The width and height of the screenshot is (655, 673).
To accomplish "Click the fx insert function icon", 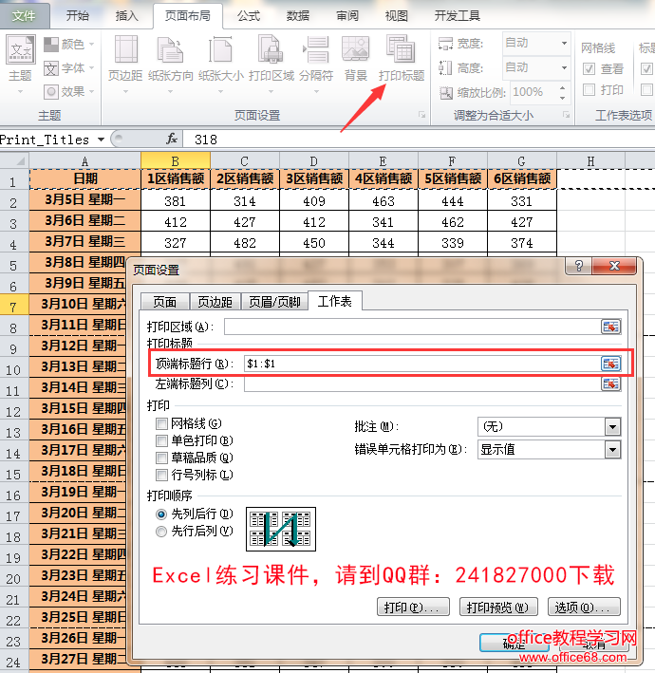I will [x=172, y=139].
